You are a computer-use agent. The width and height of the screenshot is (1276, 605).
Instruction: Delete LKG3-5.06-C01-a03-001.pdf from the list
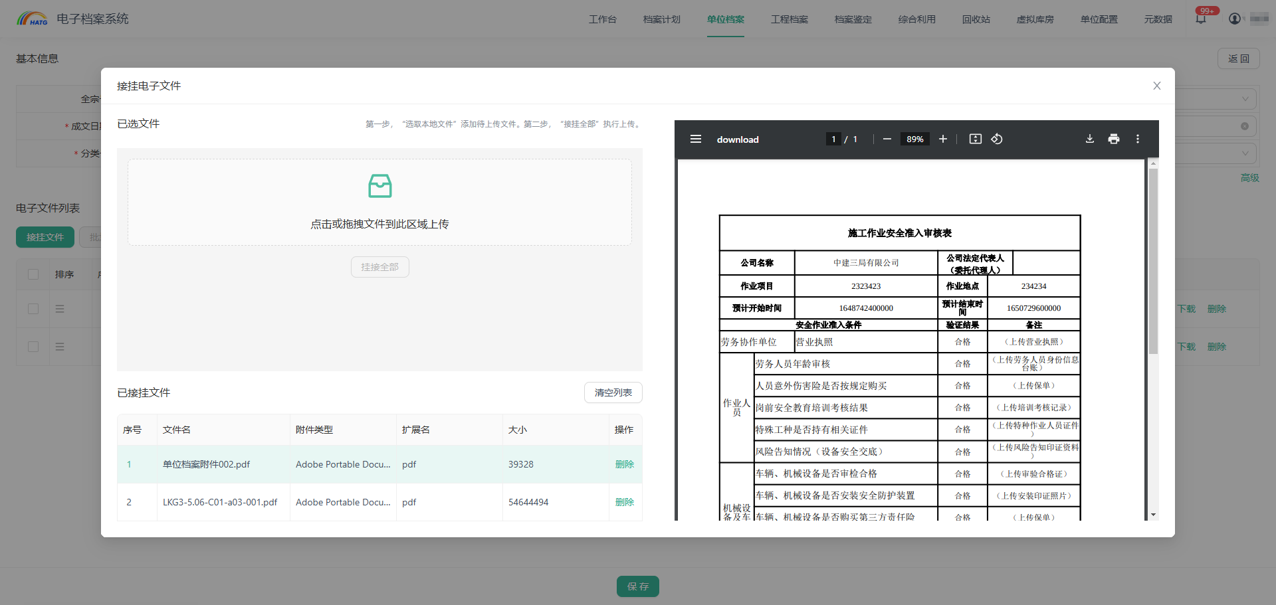point(624,502)
